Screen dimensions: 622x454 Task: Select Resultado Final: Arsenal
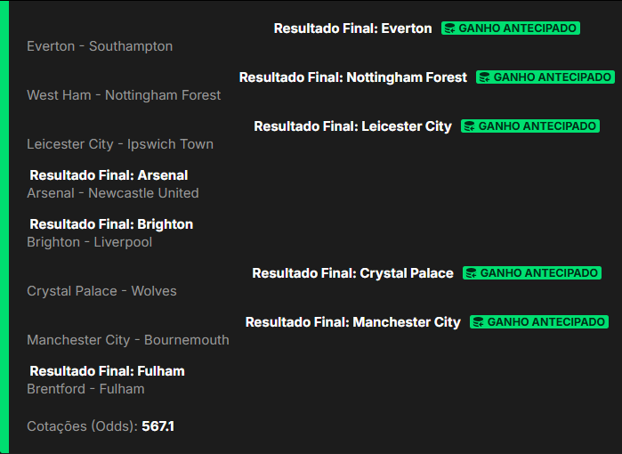coord(109,175)
